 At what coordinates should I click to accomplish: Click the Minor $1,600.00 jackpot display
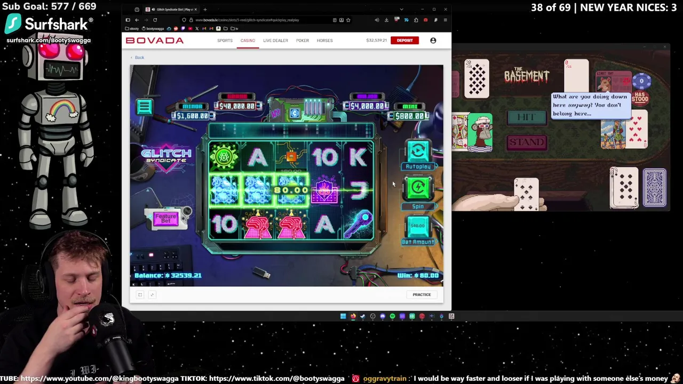coord(193,111)
